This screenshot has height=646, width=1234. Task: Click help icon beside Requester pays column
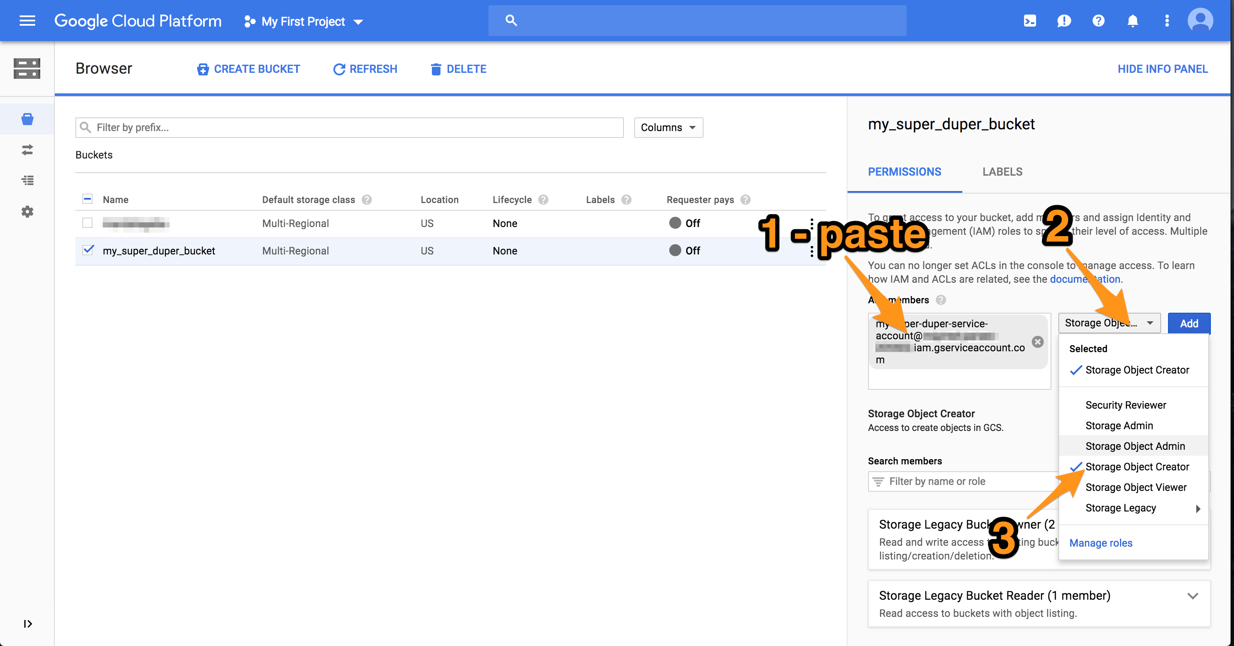746,200
